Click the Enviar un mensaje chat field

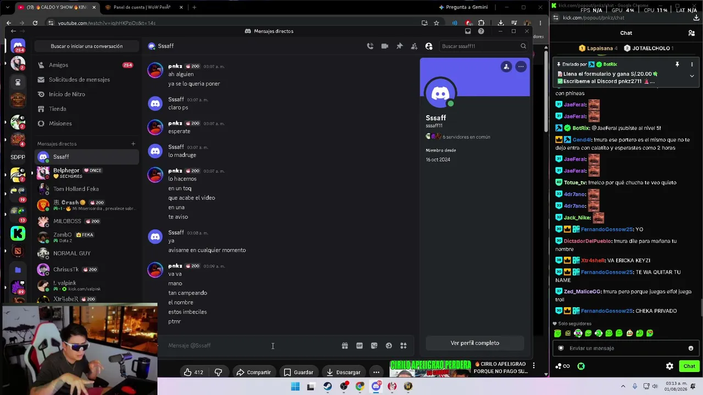(625, 348)
